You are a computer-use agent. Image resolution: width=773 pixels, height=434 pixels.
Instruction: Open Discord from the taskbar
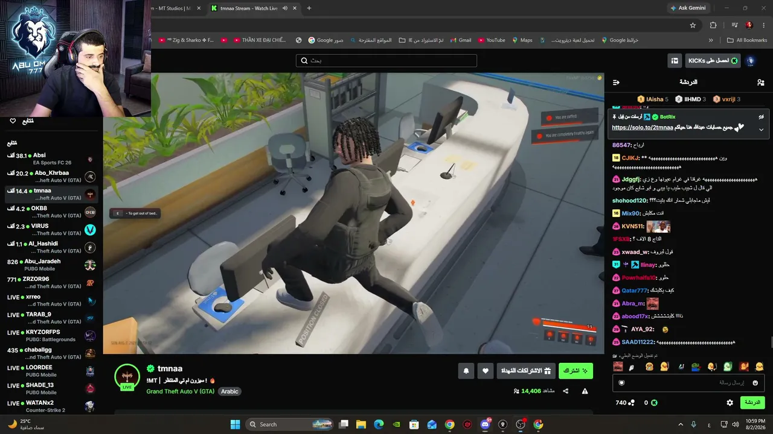pos(485,424)
